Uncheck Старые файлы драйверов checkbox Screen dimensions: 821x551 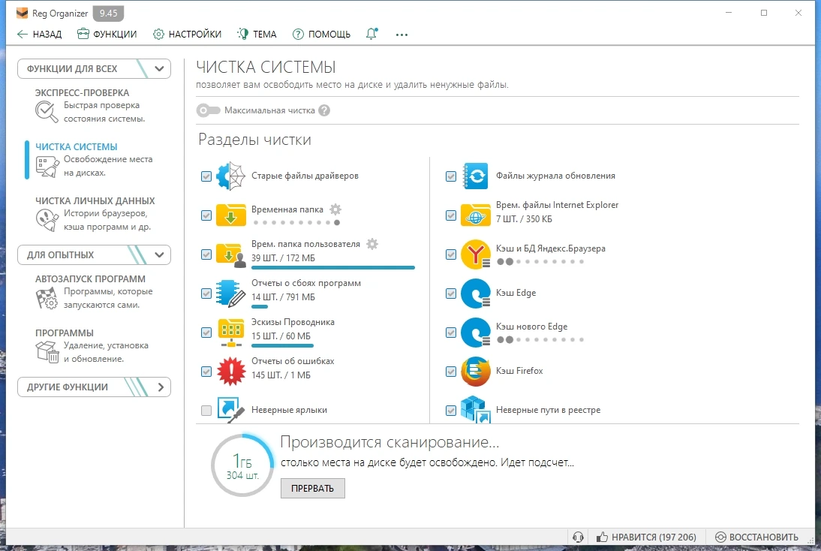206,176
